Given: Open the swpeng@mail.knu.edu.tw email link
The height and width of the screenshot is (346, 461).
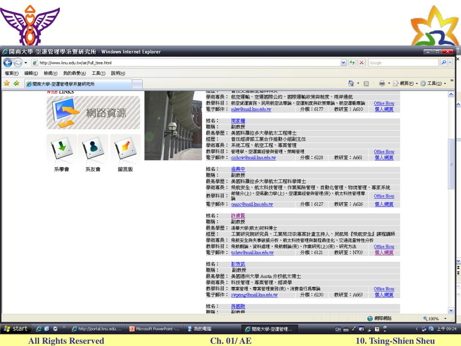Looking at the screenshot, I should pyautogui.click(x=254, y=295).
